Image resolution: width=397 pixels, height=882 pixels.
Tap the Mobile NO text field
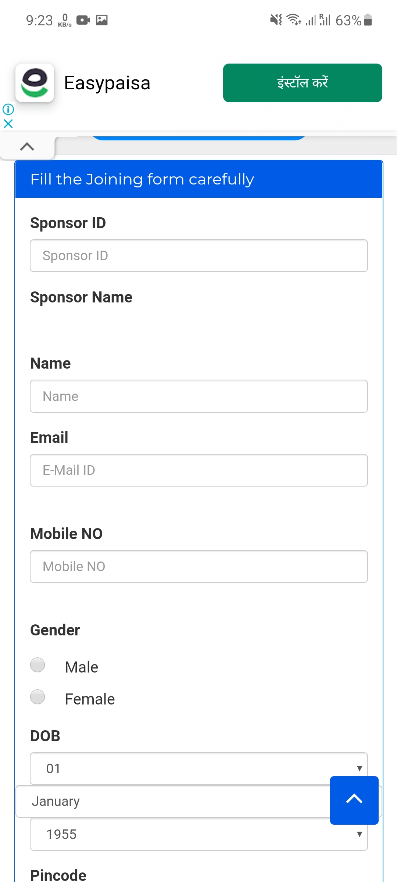(198, 566)
